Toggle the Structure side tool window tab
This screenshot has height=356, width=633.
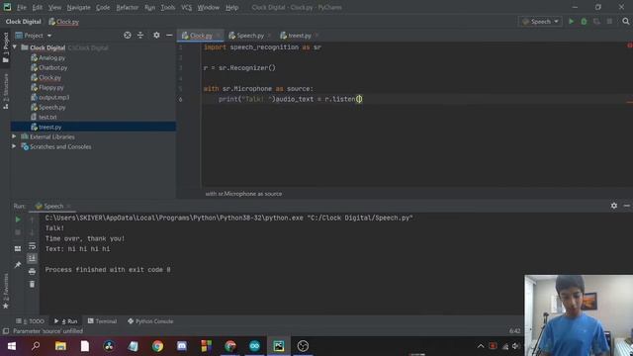[x=5, y=91]
